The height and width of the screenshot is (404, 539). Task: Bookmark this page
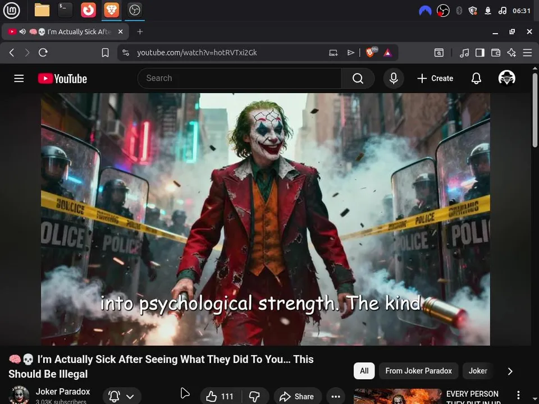point(105,53)
